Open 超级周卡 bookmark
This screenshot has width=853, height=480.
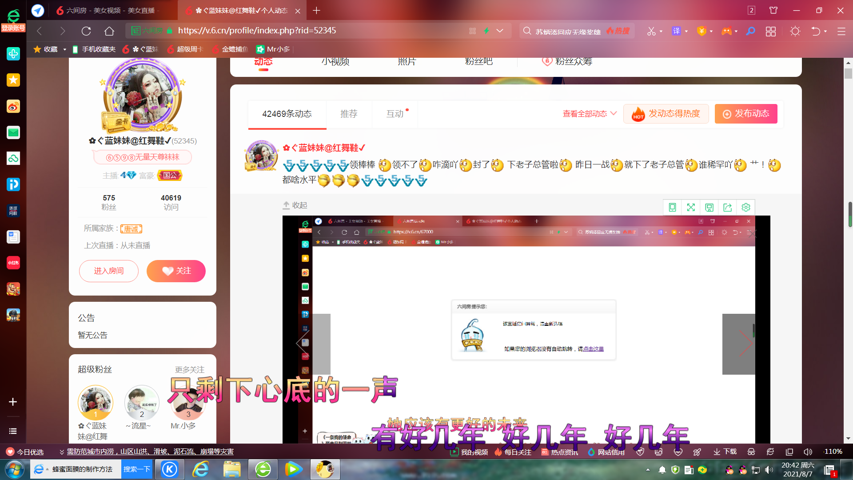[x=185, y=49]
